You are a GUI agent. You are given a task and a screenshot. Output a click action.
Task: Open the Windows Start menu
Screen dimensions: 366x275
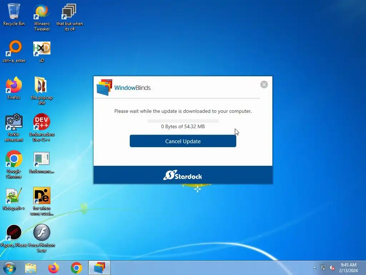(x=10, y=268)
